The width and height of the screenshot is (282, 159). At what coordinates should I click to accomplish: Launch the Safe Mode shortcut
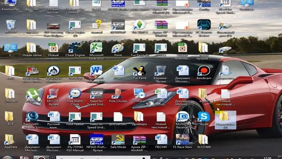point(118,141)
